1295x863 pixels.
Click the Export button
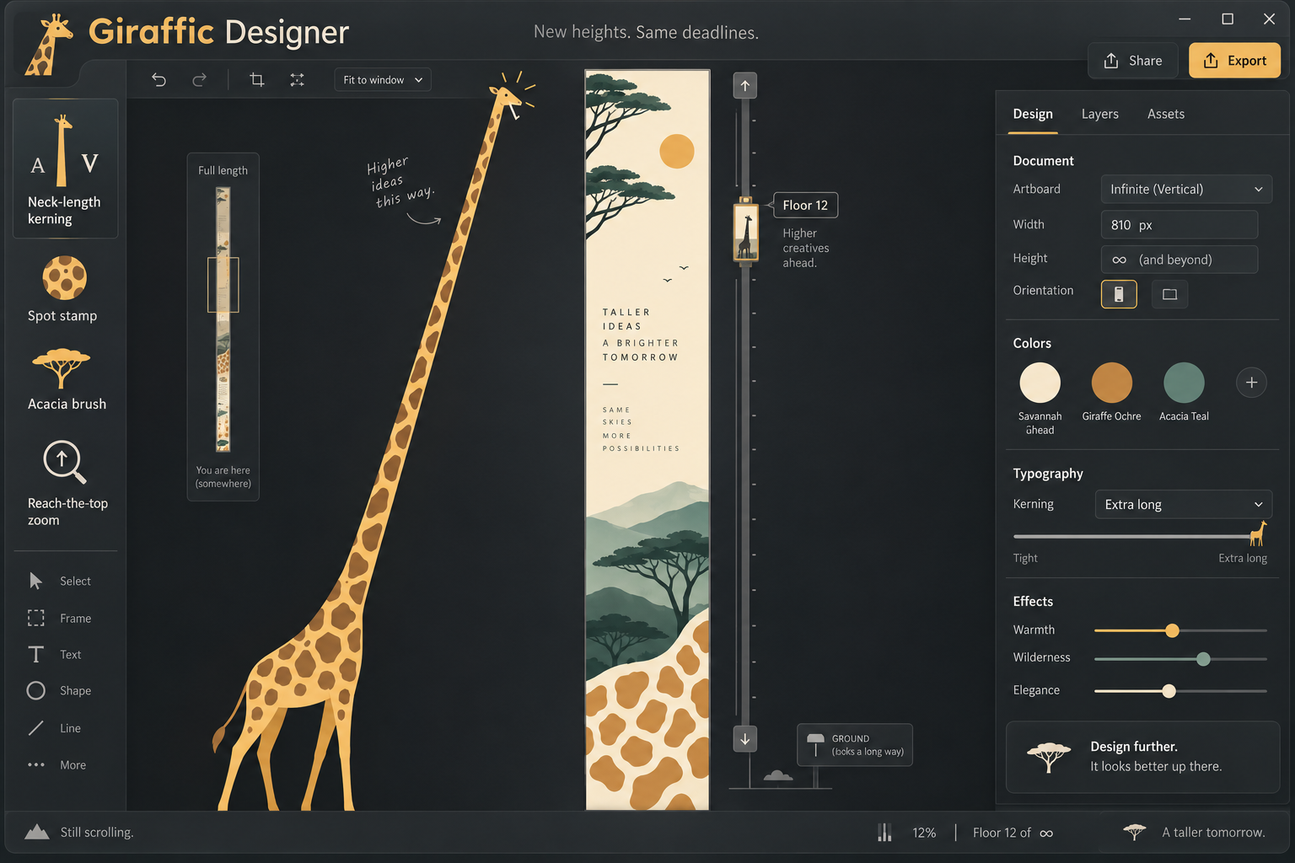(1234, 60)
